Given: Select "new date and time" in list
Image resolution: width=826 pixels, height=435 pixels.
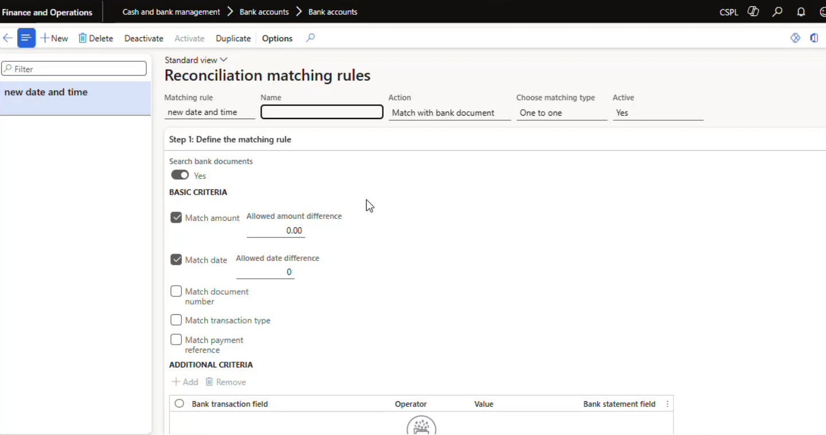Looking at the screenshot, I should (x=75, y=98).
